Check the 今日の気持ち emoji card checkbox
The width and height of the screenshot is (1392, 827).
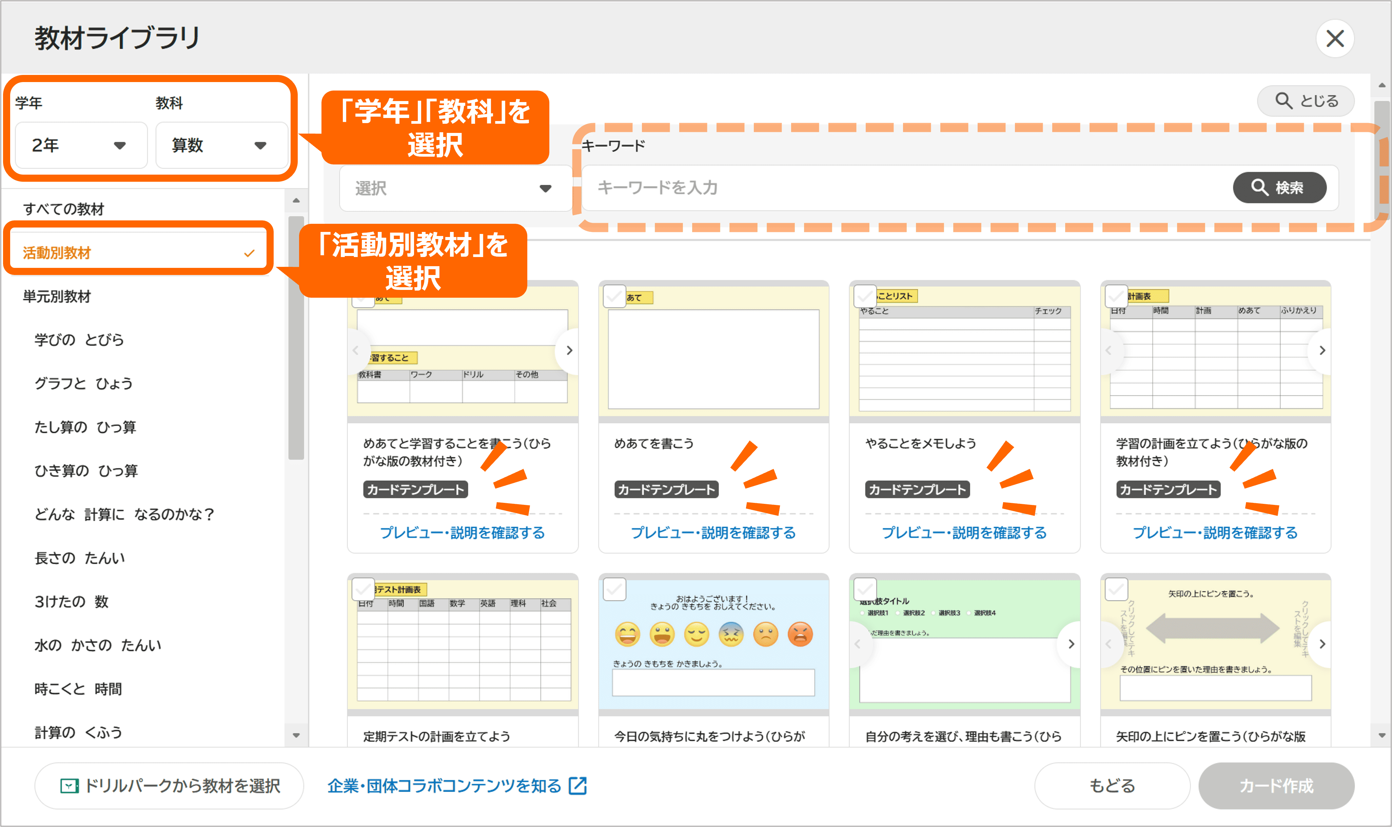click(614, 590)
